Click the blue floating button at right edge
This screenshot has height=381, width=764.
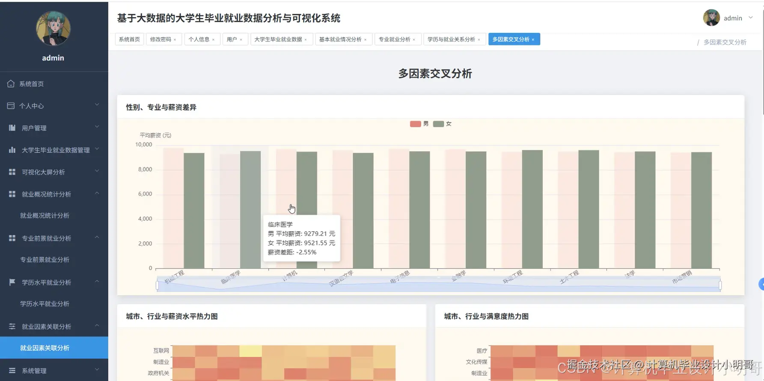[761, 284]
